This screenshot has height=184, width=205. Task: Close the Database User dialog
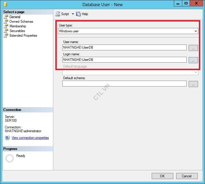pos(196,3)
